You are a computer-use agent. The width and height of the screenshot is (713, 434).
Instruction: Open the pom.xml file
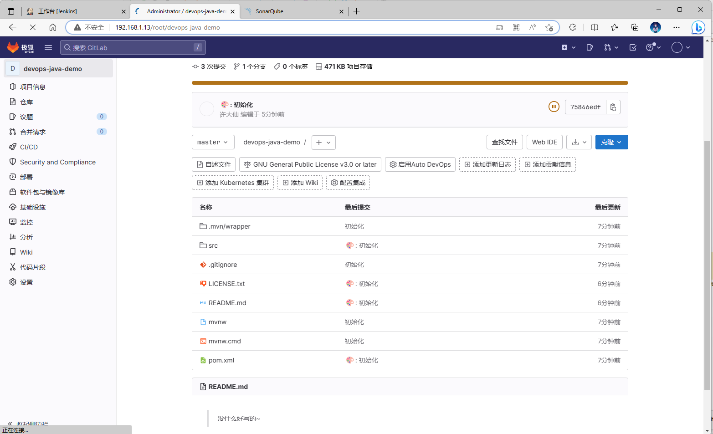221,360
